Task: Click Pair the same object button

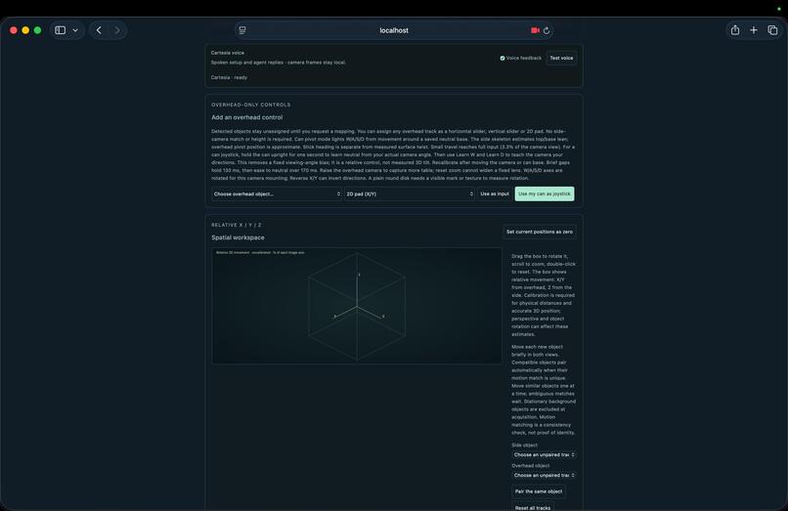Action: pyautogui.click(x=539, y=491)
